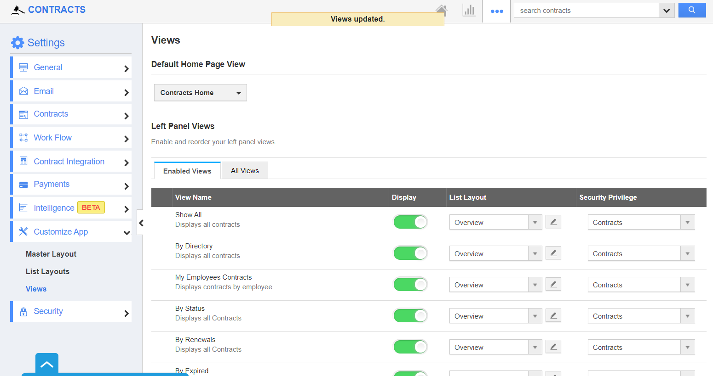Open the three-dots more menu
713x376 pixels.
(x=496, y=11)
